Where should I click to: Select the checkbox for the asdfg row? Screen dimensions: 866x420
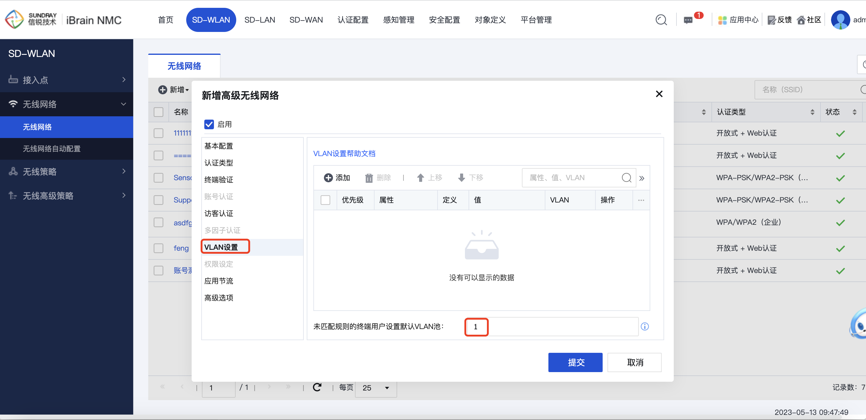pos(158,222)
